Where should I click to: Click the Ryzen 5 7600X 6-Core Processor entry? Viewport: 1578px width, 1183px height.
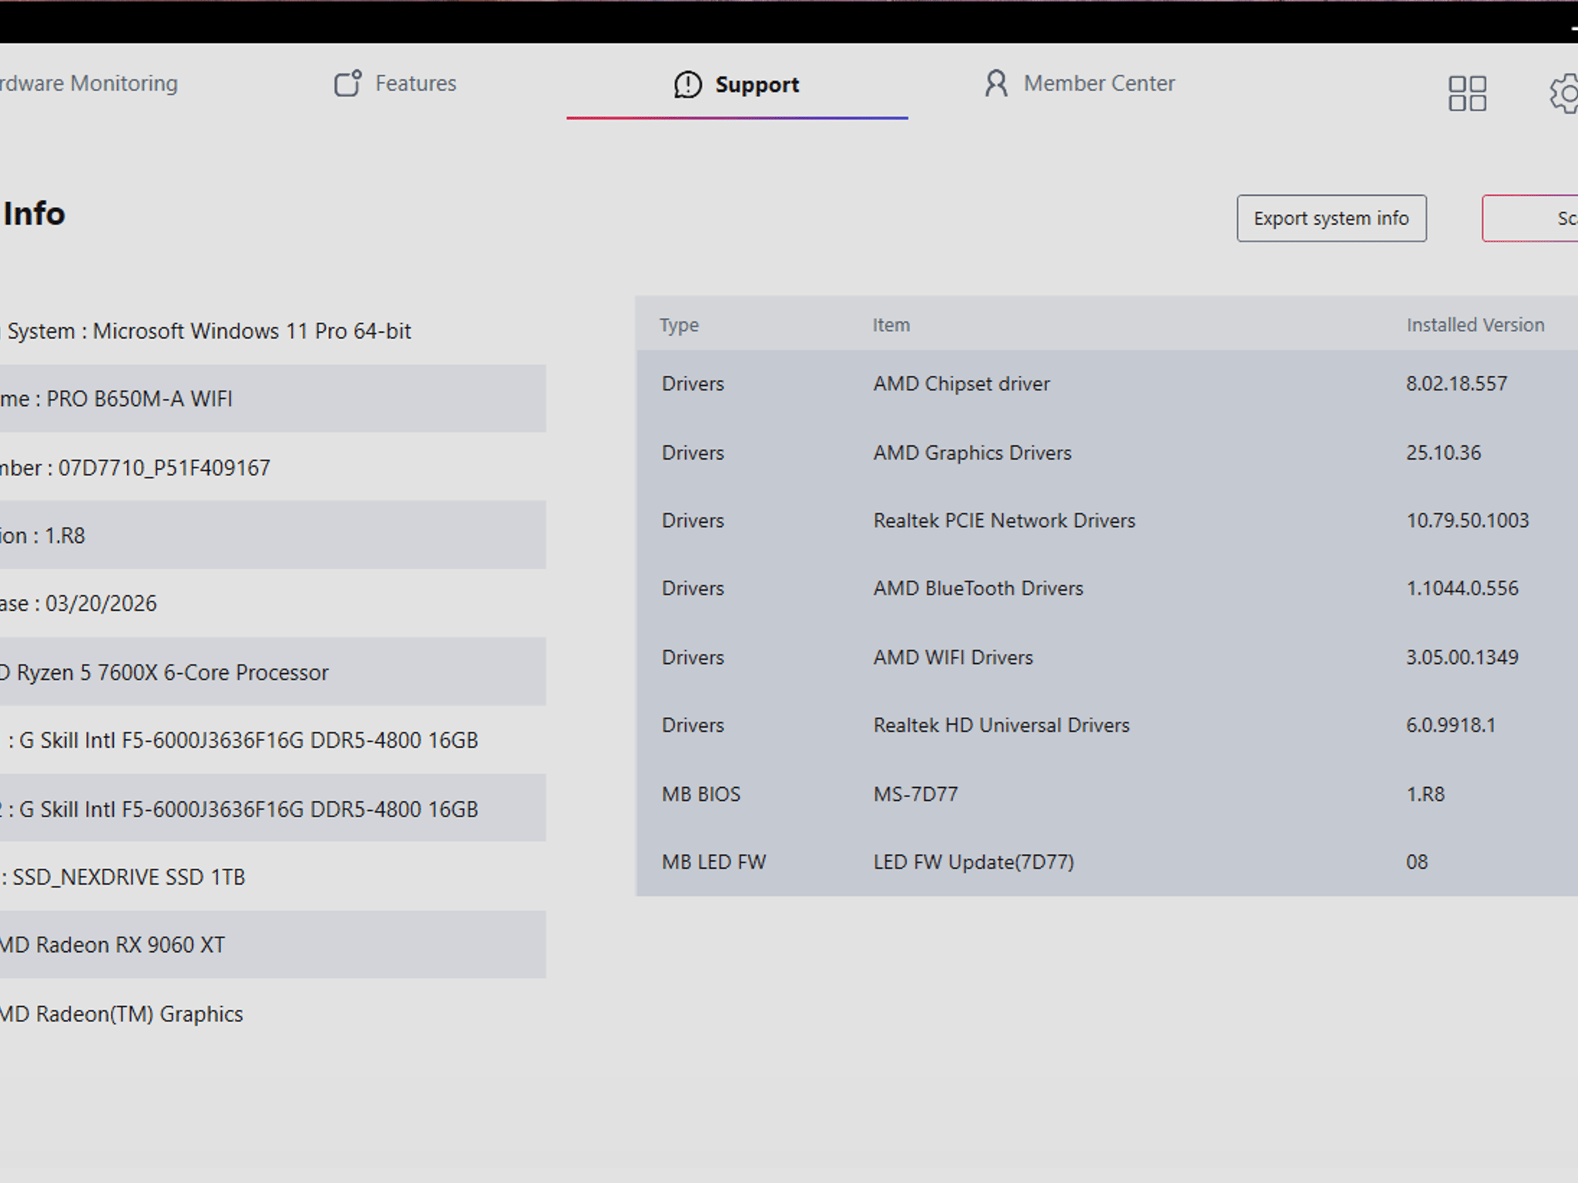coord(173,672)
